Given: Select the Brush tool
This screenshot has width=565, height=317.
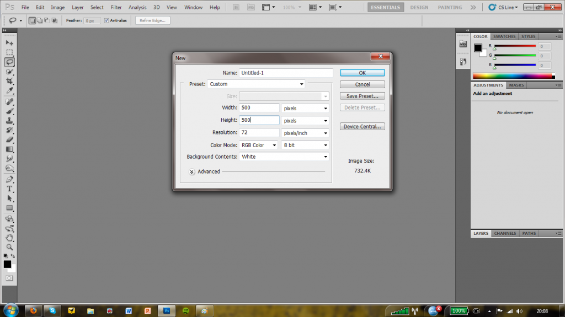Looking at the screenshot, I should [9, 111].
